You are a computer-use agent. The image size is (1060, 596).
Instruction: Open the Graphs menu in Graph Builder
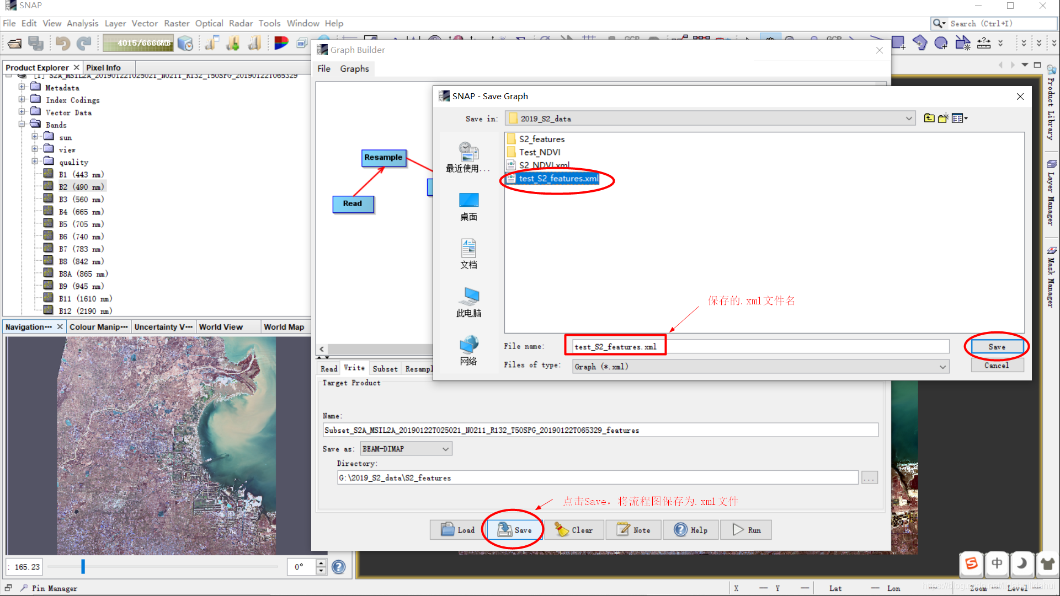(x=354, y=68)
